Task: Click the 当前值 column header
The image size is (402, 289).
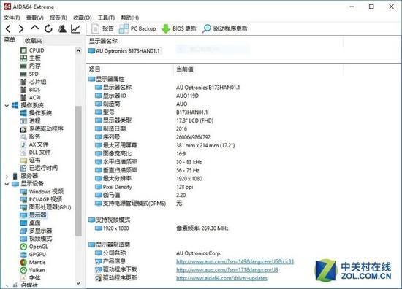Action: 185,69
